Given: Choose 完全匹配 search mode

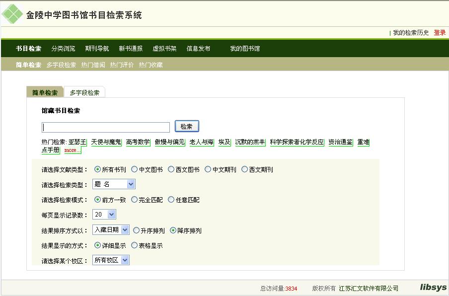Looking at the screenshot, I should [134, 200].
